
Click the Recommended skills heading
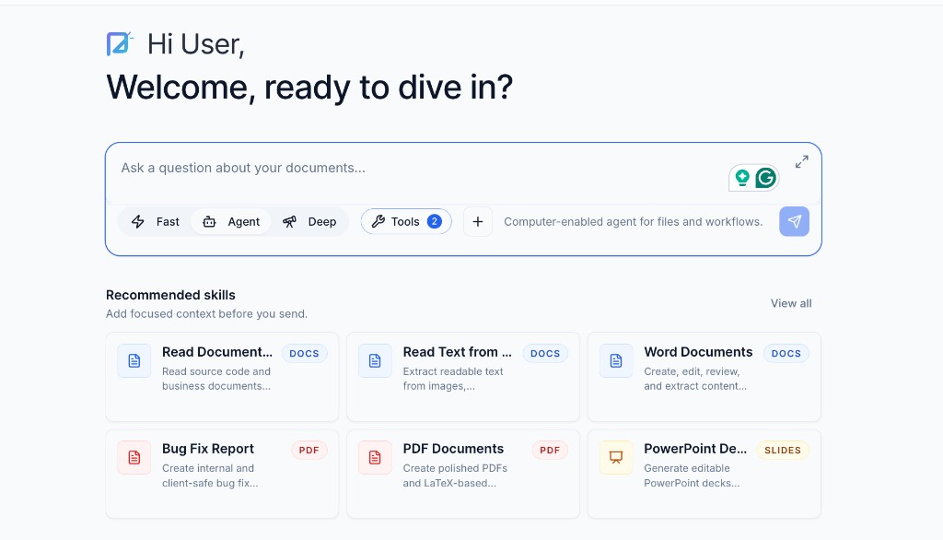170,295
